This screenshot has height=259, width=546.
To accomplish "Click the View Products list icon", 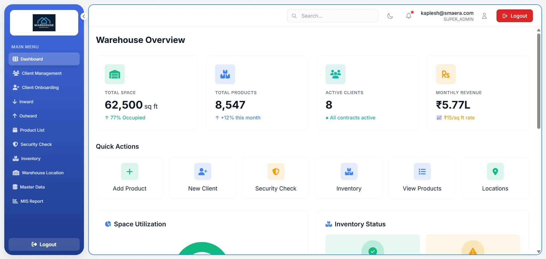I will coord(422,171).
